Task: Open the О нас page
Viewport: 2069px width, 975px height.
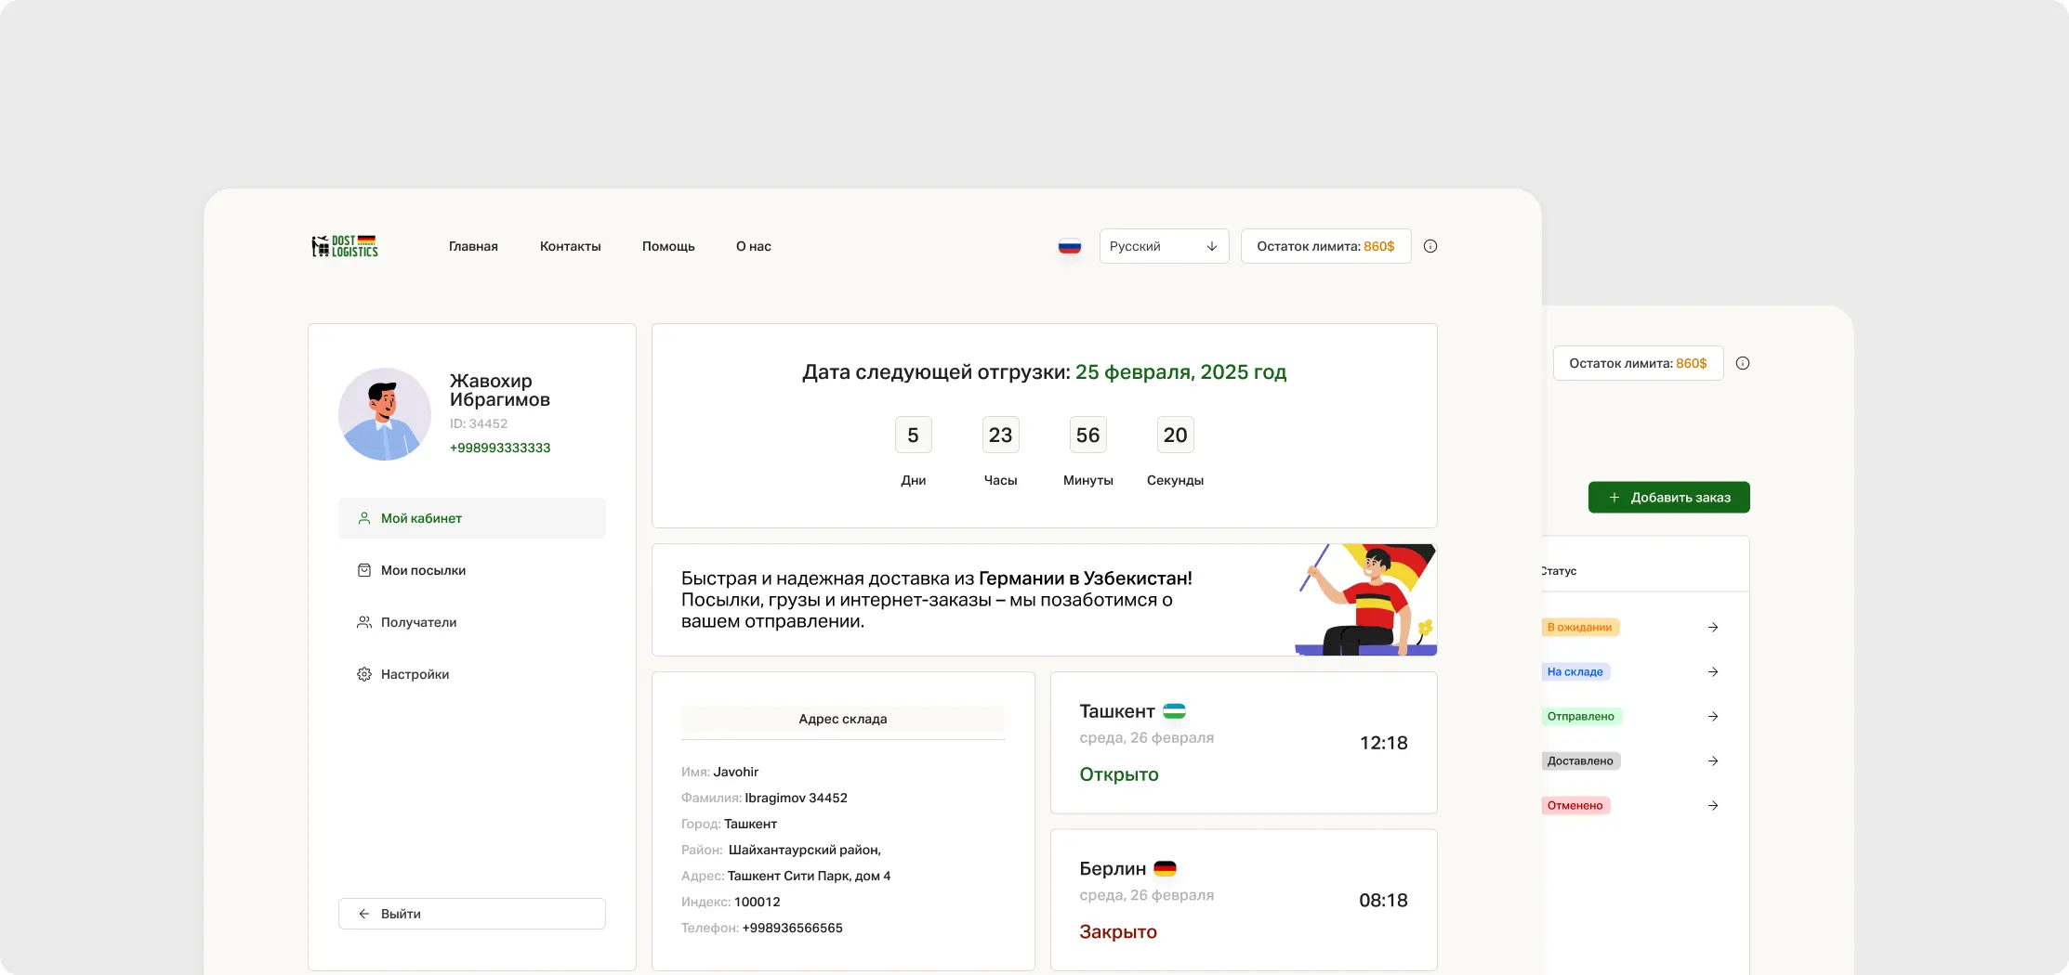Action: click(754, 246)
